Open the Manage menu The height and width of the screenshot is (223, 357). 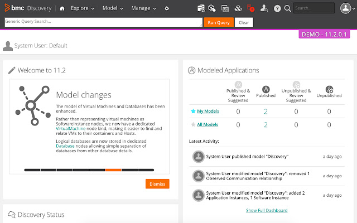coord(144,8)
